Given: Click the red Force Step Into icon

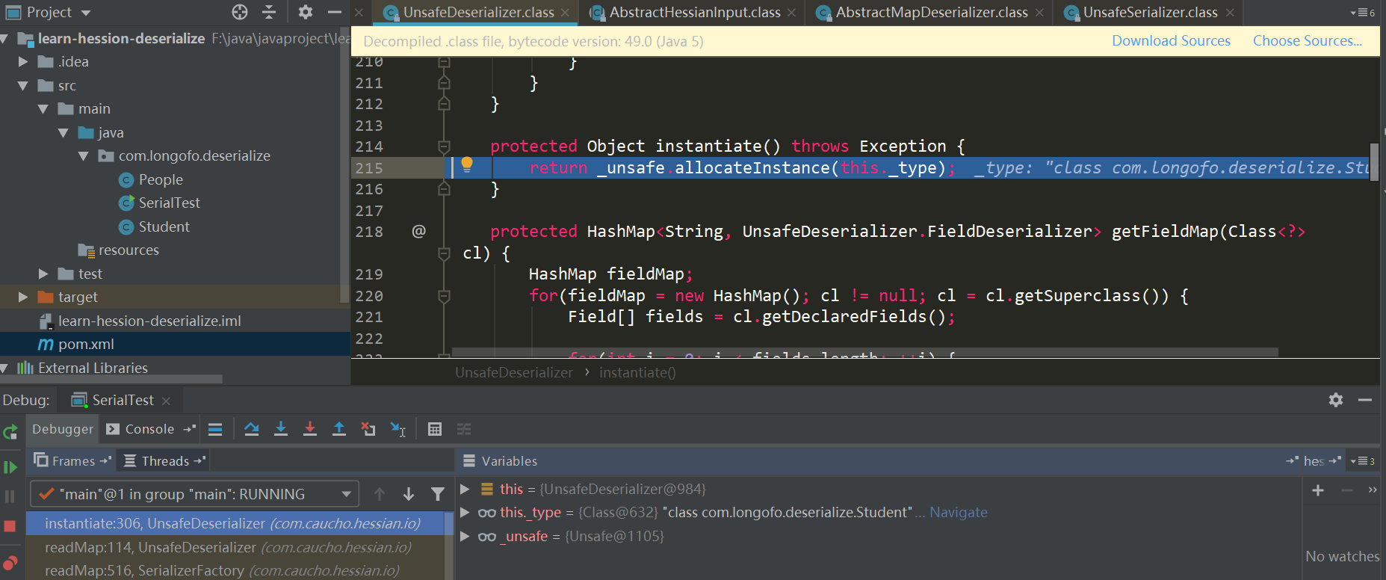Looking at the screenshot, I should click(x=310, y=429).
